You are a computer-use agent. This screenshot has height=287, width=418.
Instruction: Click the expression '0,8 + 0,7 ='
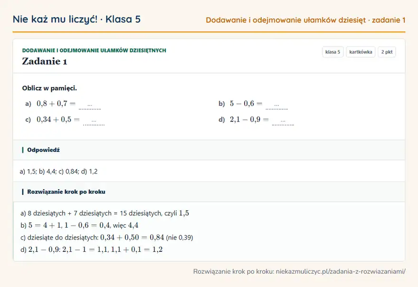56,104
